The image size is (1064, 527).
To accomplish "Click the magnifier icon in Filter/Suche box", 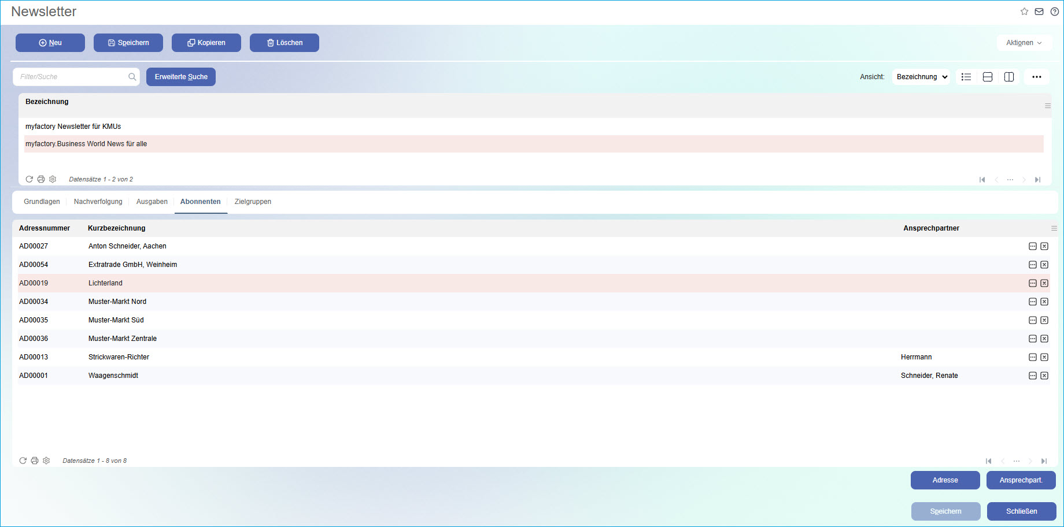I will [x=132, y=77].
